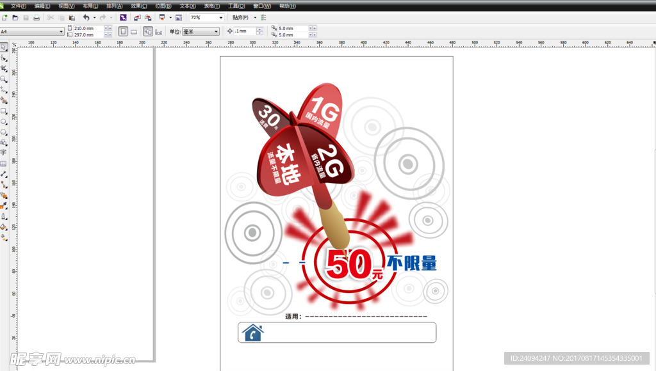Create a new document

coord(4,17)
